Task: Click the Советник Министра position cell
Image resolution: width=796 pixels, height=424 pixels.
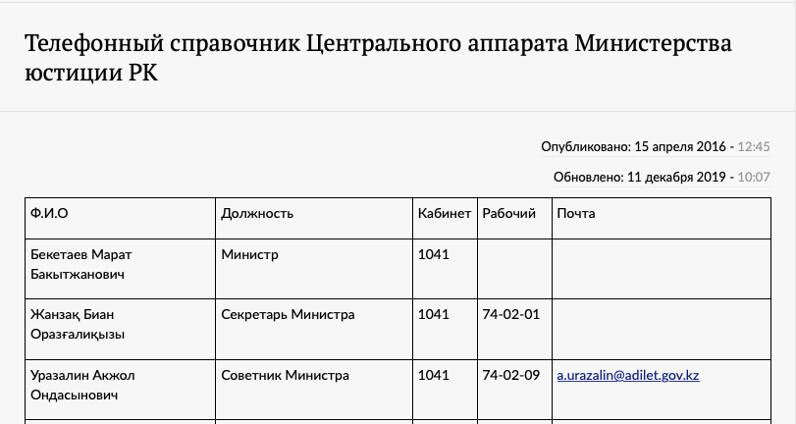Action: 285,376
